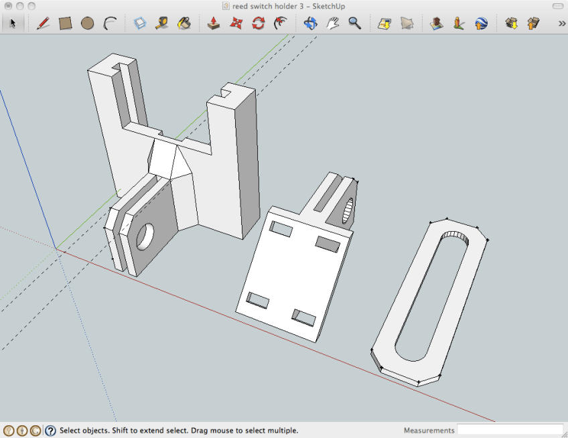Select the Pan hand tool
The width and height of the screenshot is (568, 438).
(332, 23)
